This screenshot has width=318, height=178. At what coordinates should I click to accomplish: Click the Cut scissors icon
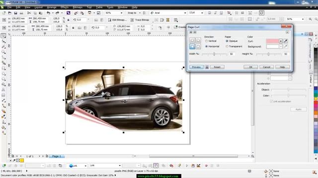pyautogui.click(x=29, y=13)
